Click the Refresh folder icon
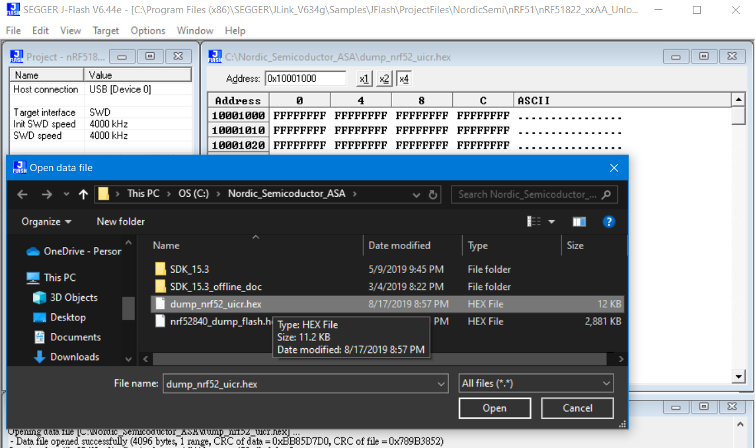 (x=433, y=195)
